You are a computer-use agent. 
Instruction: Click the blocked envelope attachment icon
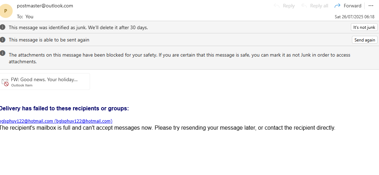(5, 82)
